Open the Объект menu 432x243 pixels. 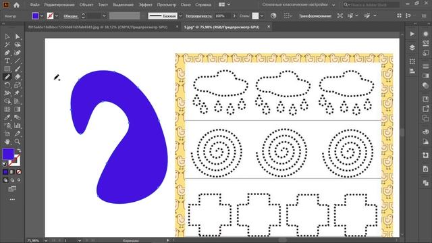pyautogui.click(x=86, y=5)
